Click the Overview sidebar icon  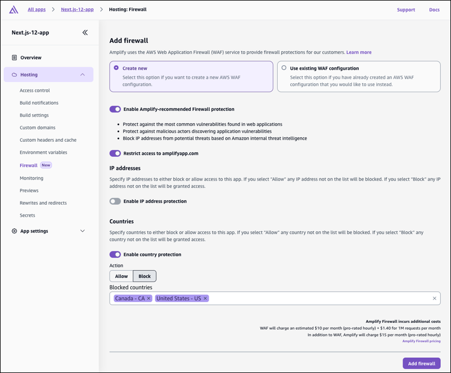click(13, 57)
